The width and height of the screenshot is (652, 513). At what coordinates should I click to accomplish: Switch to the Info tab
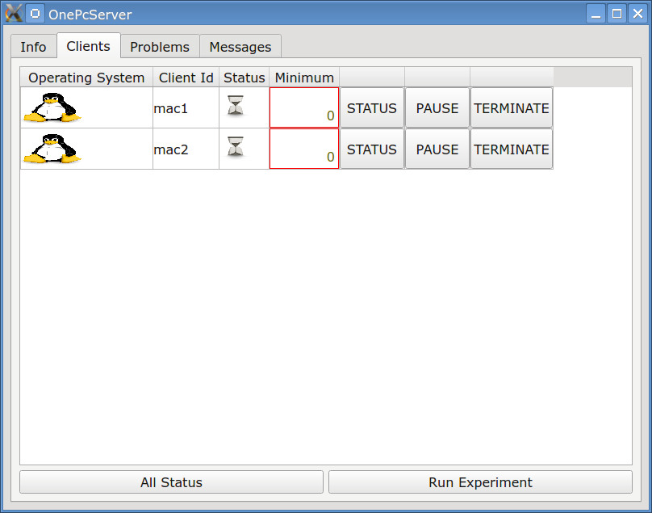33,46
